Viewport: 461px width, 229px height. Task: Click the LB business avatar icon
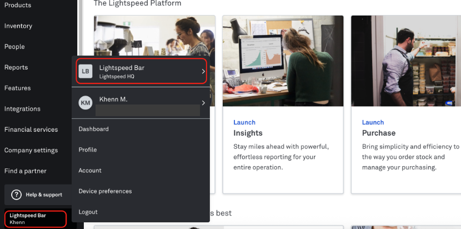click(x=86, y=71)
